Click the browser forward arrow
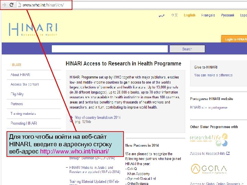 pyautogui.click(x=4, y=5)
